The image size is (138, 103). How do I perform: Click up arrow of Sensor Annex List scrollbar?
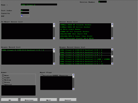(x=112, y=24)
